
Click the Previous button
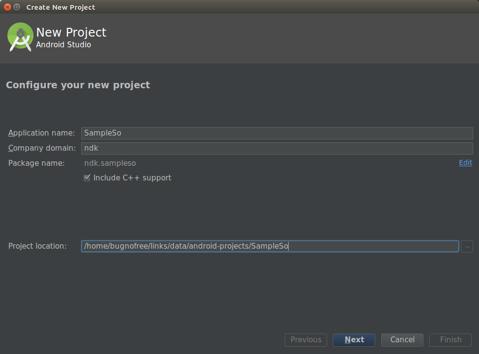click(306, 340)
